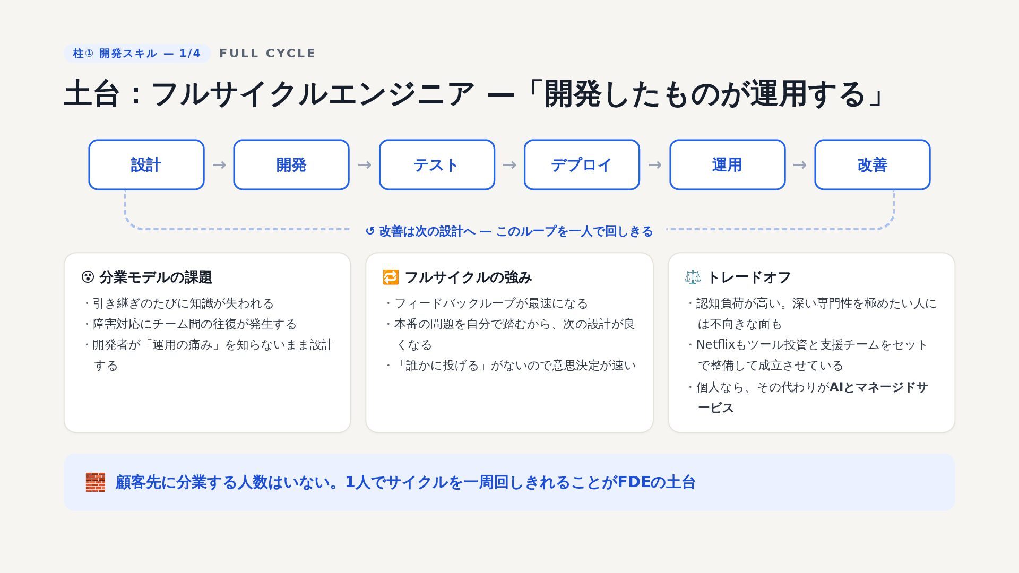This screenshot has height=573, width=1019.
Task: Click the arrow between 運用 and 改善
Action: click(x=800, y=165)
